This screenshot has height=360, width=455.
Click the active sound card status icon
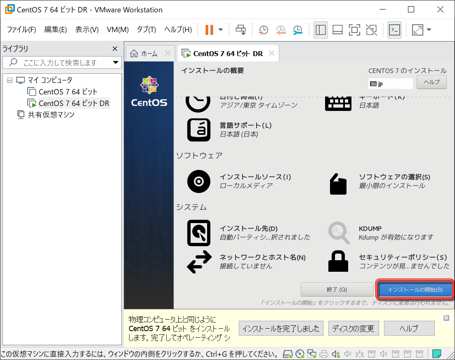pos(336,354)
